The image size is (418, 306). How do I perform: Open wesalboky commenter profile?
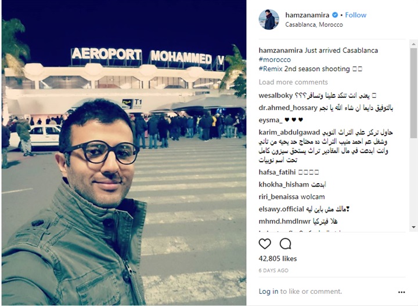276,96
